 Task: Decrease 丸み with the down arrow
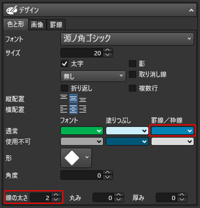click(x=119, y=200)
